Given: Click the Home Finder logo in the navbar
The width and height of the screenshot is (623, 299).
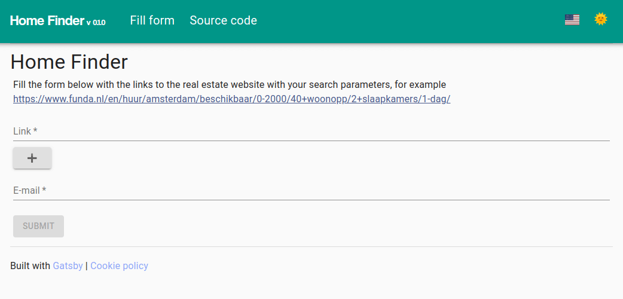Looking at the screenshot, I should tap(47, 21).
